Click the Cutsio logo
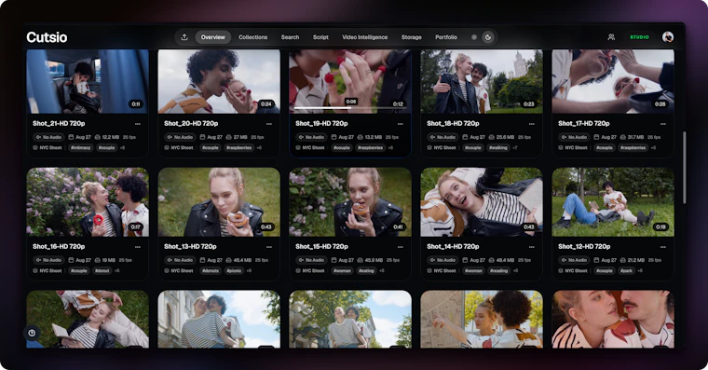The width and height of the screenshot is (708, 370). [x=47, y=37]
